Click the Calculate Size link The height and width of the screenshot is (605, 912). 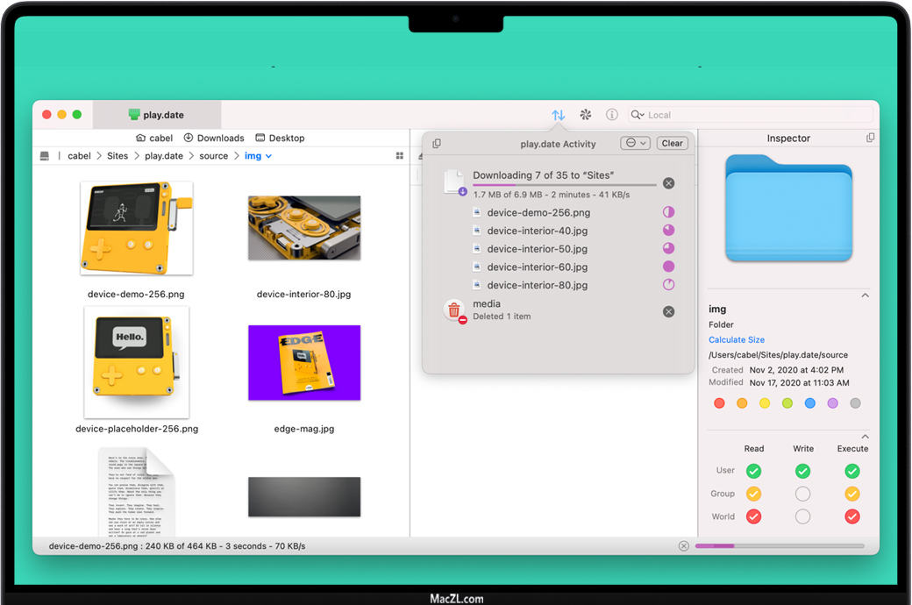737,340
